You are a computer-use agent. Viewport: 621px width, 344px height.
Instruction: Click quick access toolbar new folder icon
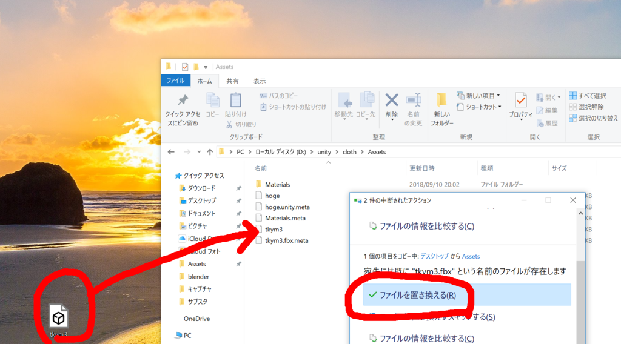click(x=196, y=67)
